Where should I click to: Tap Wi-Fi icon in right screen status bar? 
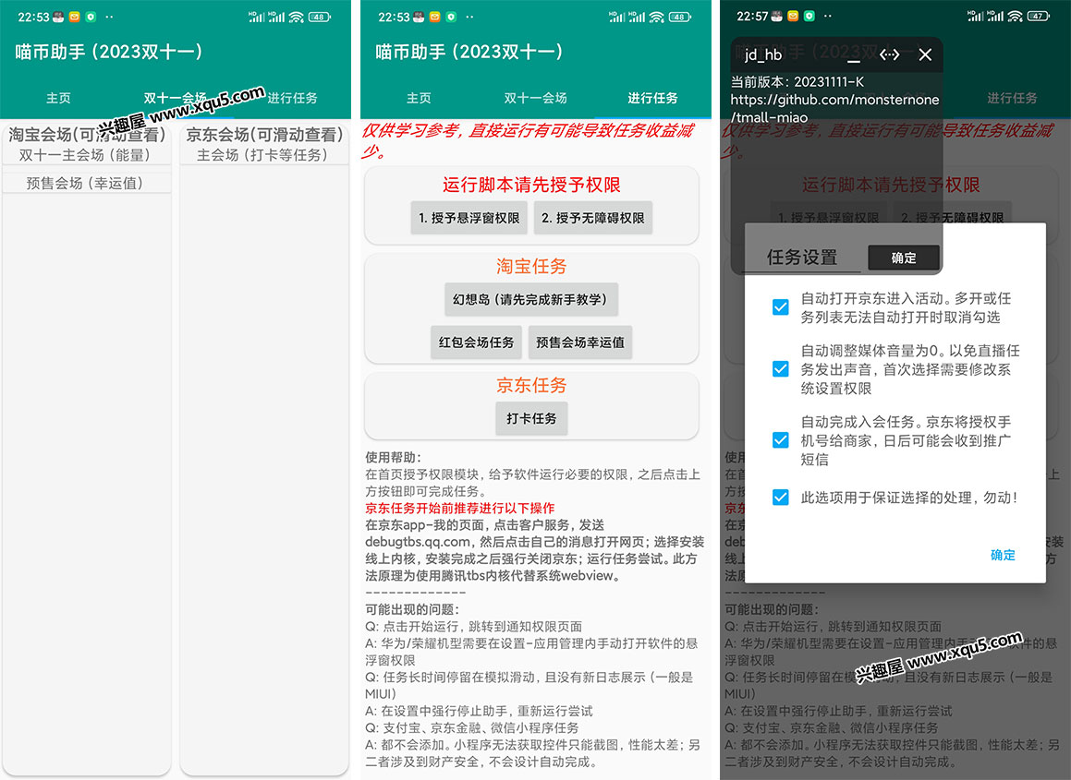pyautogui.click(x=1015, y=17)
